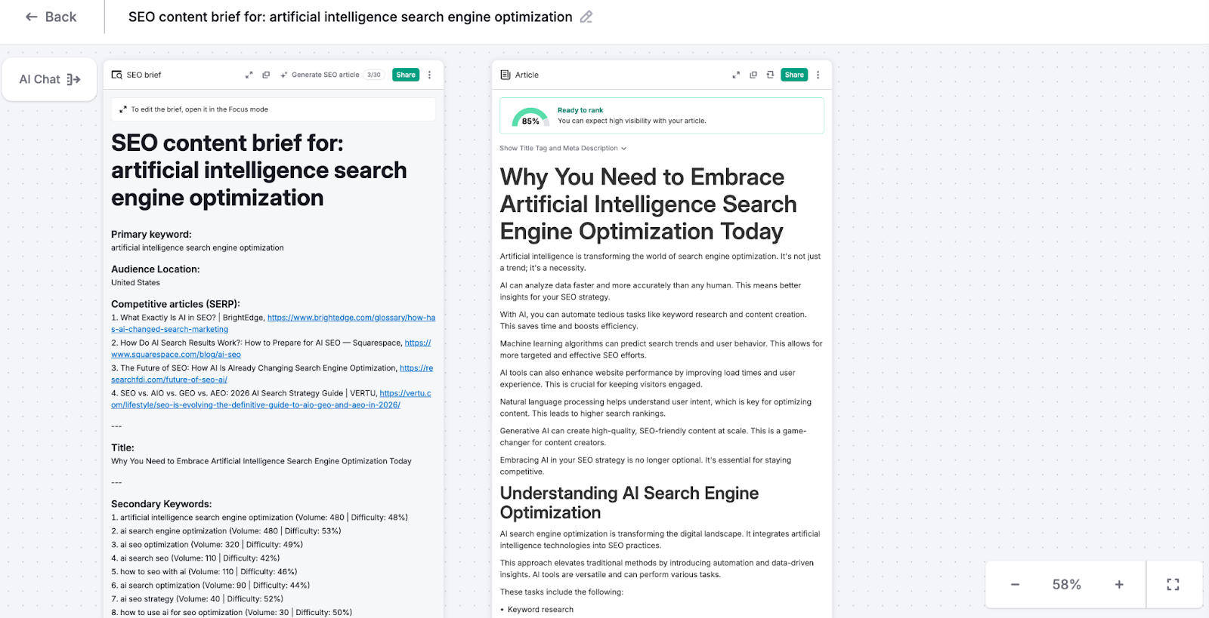Screen dimensions: 1209x618
Task: Open the SEO brief three-dot menu
Action: pos(430,75)
